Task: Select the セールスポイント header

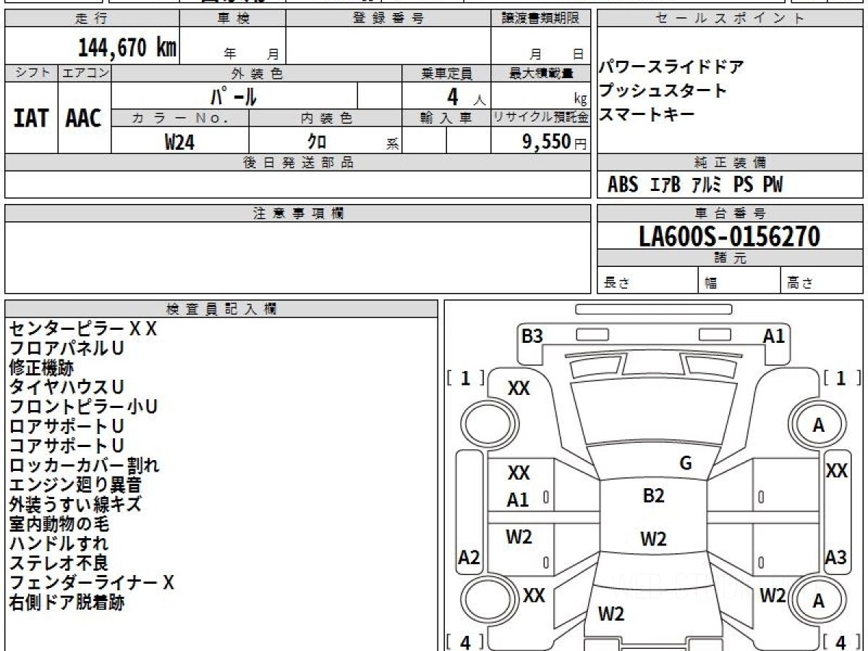Action: (730, 19)
